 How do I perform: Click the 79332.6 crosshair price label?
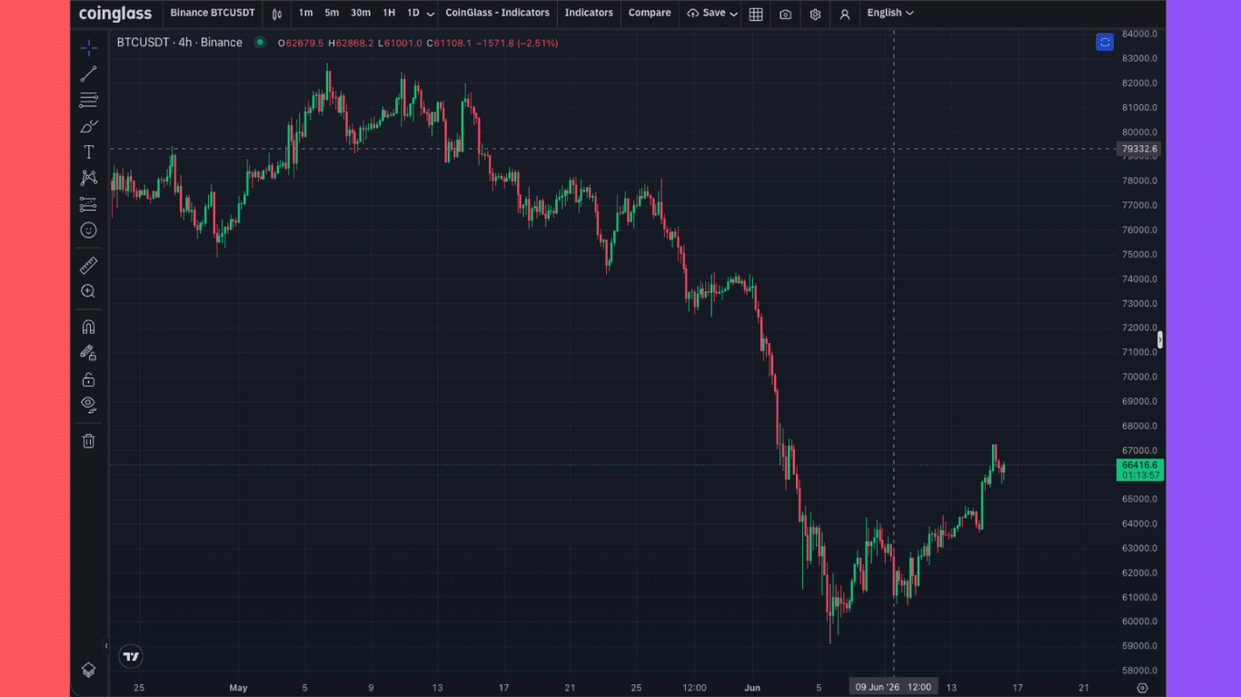point(1139,149)
